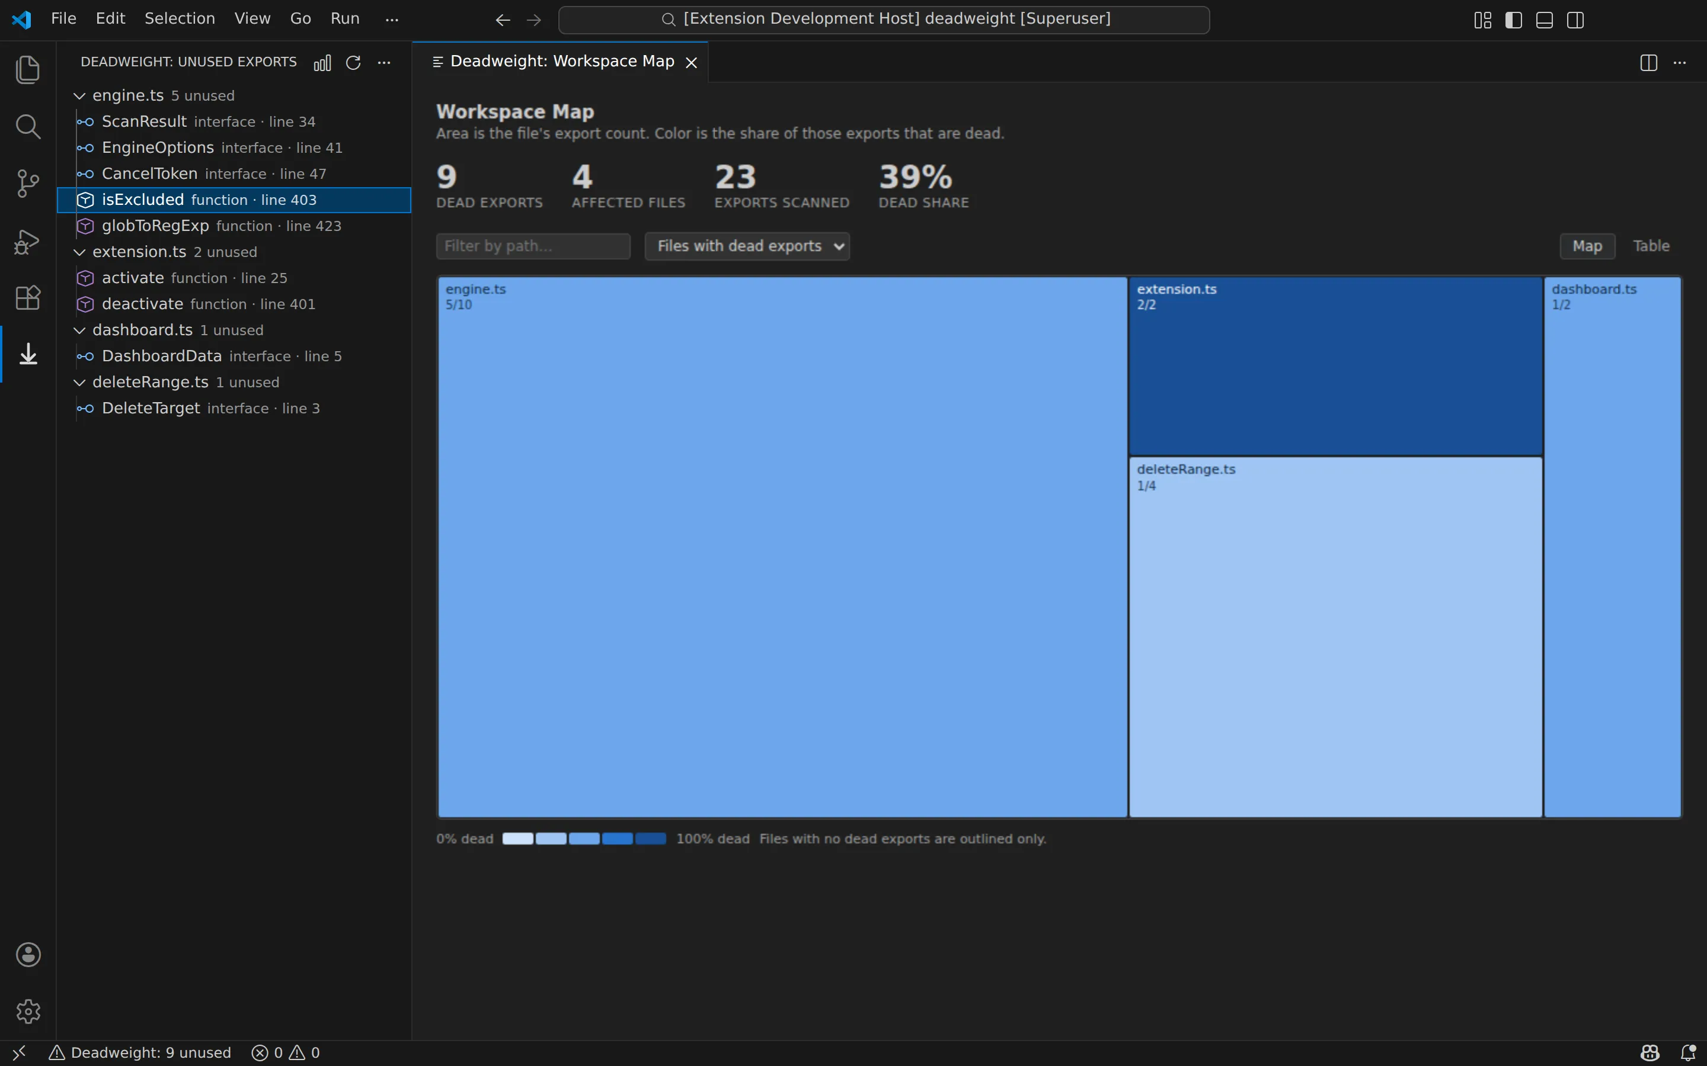
Task: Open the Manage gear icon
Action: click(28, 1012)
